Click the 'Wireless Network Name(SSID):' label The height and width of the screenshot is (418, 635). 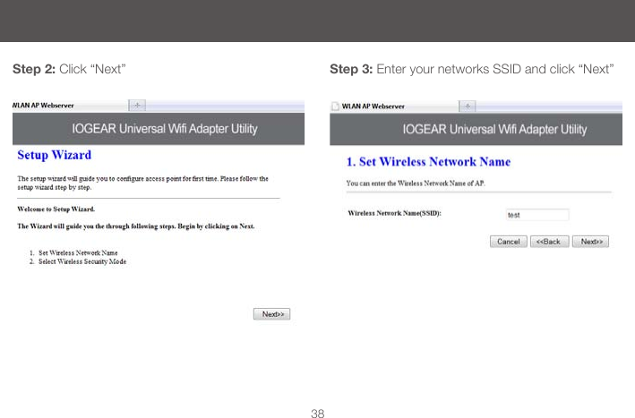pyautogui.click(x=394, y=213)
